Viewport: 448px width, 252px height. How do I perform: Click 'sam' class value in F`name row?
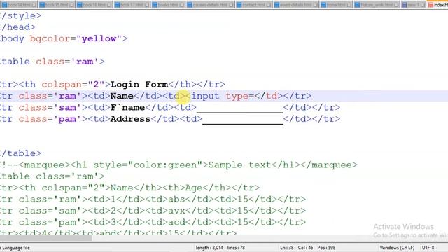click(x=67, y=107)
